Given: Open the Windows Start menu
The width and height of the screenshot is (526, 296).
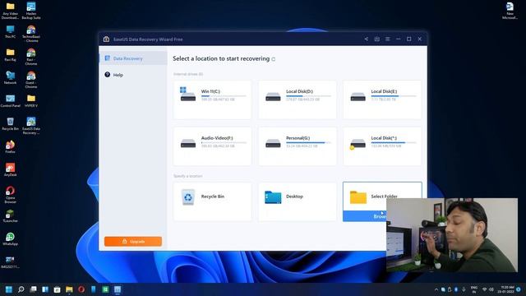Looking at the screenshot, I should (9, 289).
